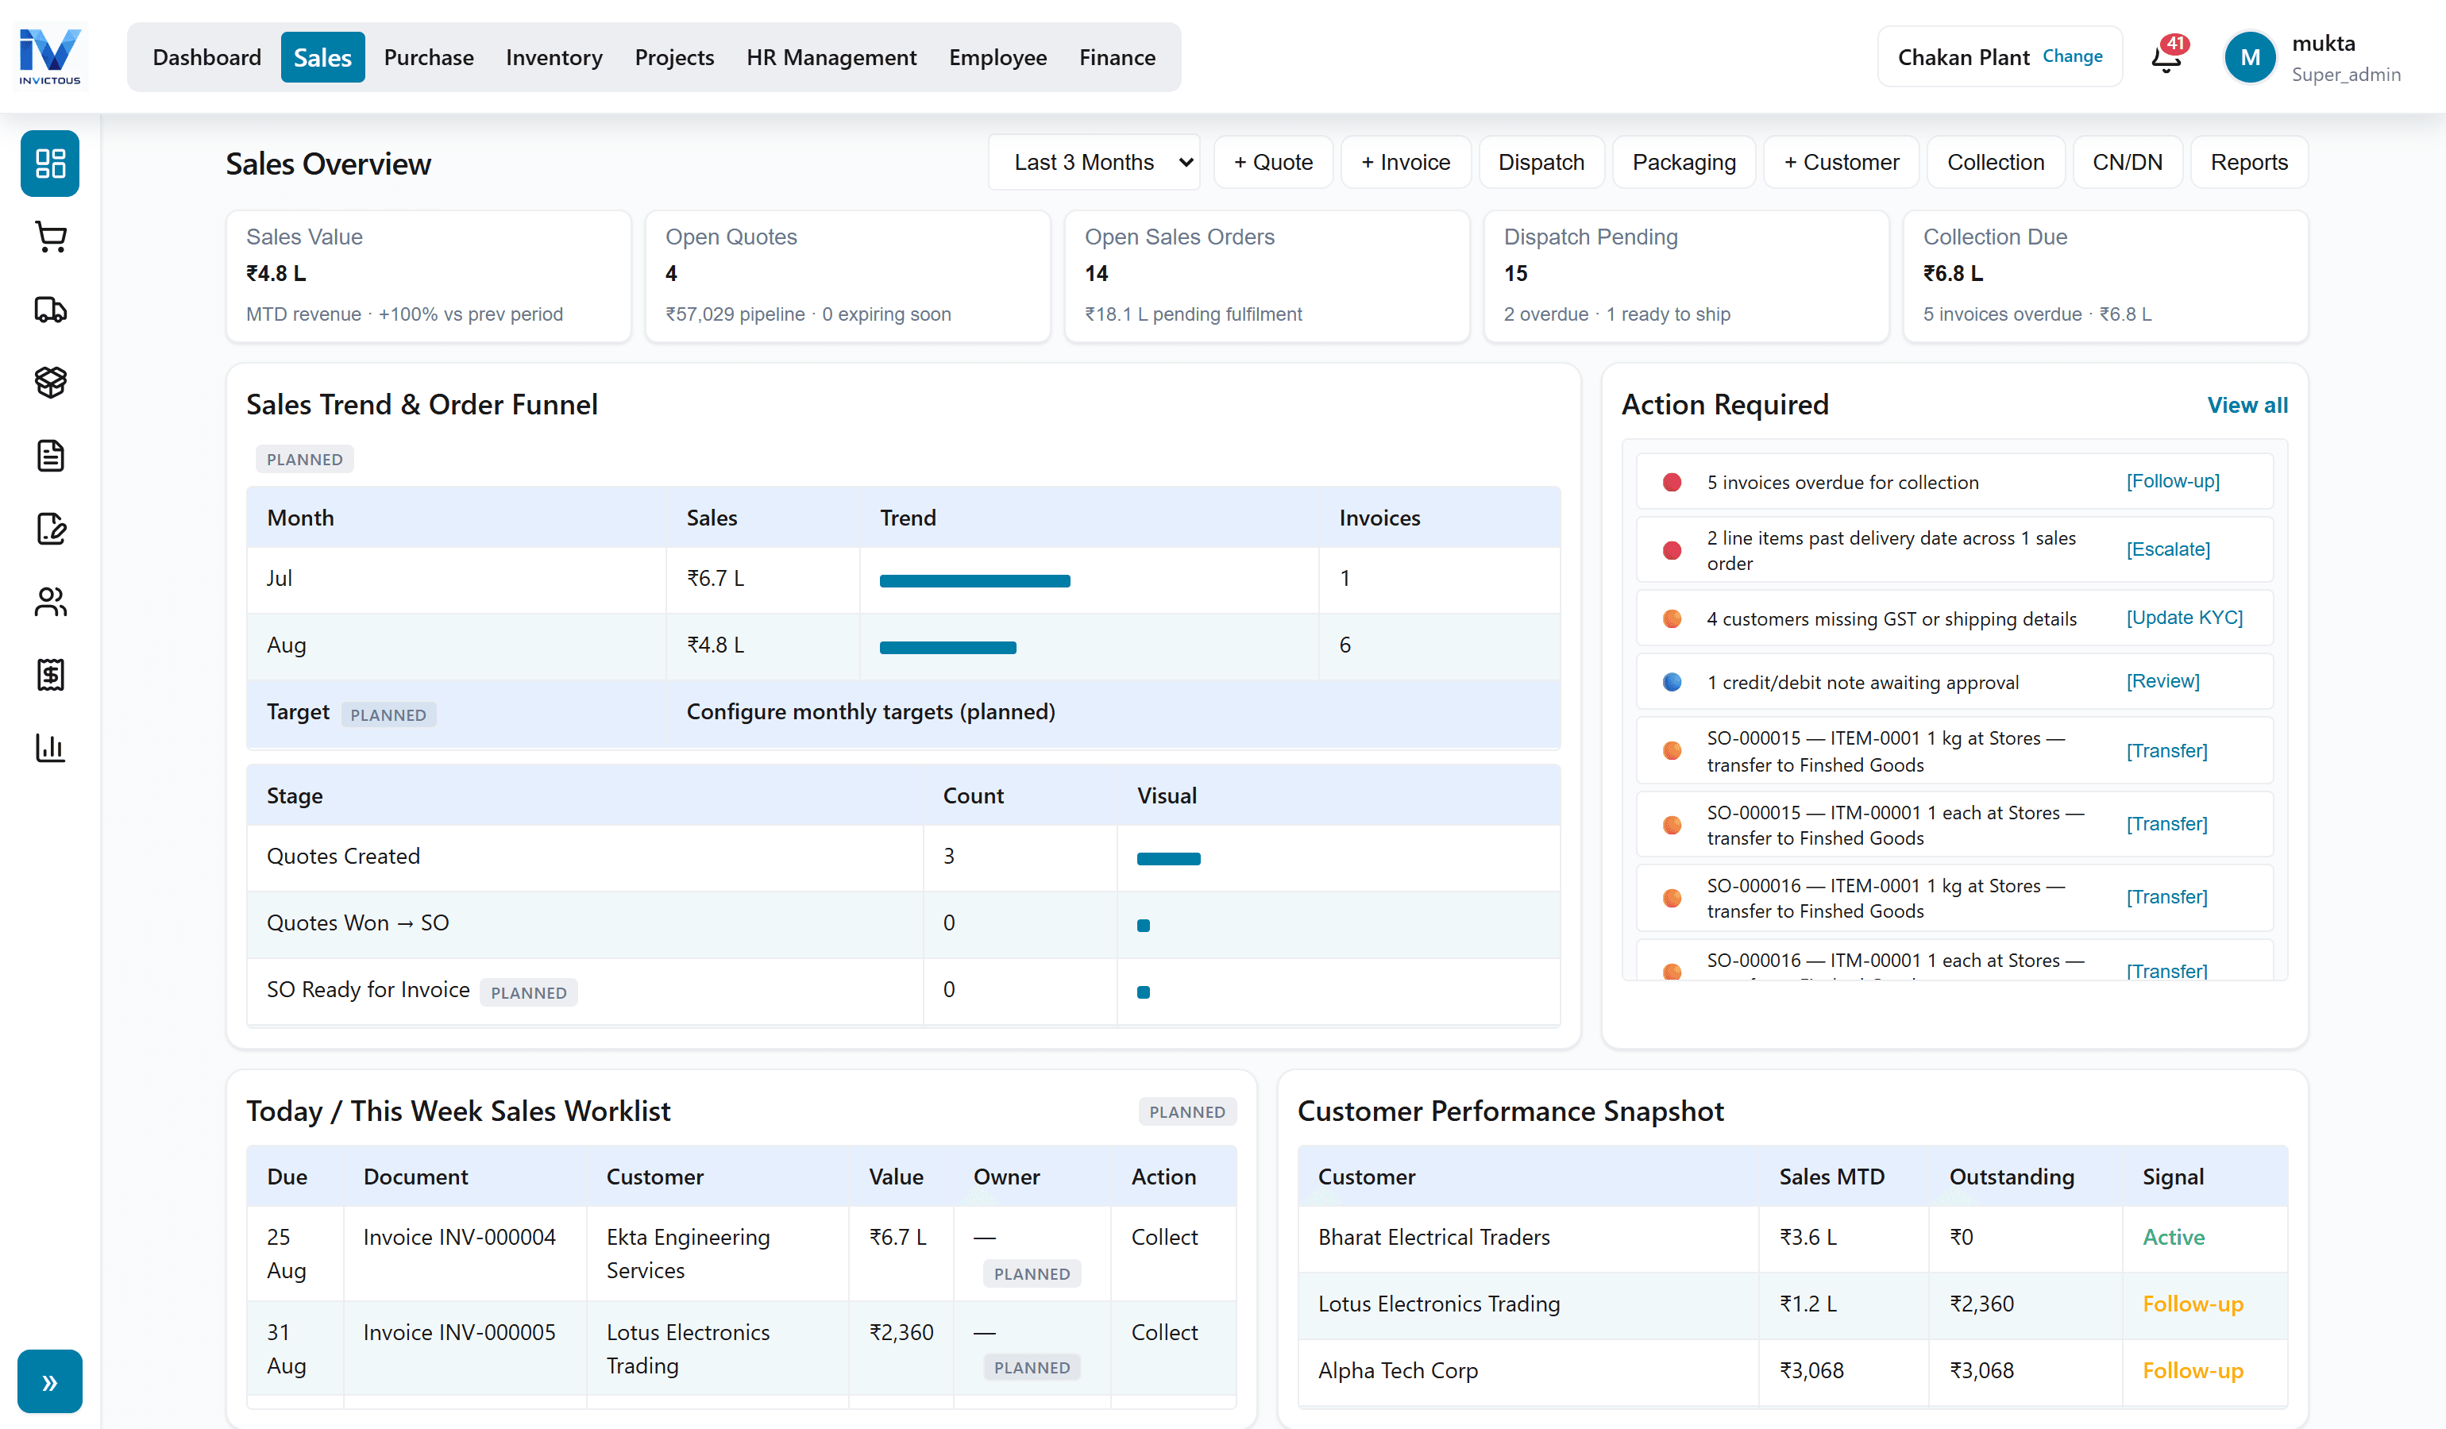Image resolution: width=2446 pixels, height=1429 pixels.
Task: View all required actions
Action: 2247,405
